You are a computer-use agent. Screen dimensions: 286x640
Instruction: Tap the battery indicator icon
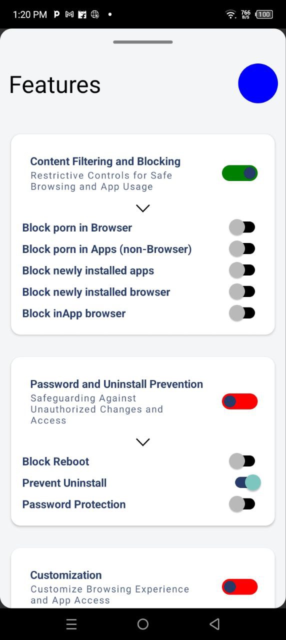[264, 14]
